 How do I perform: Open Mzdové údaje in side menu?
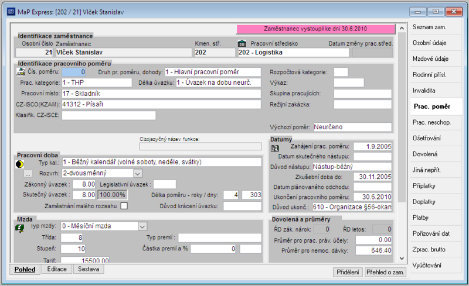click(x=430, y=59)
